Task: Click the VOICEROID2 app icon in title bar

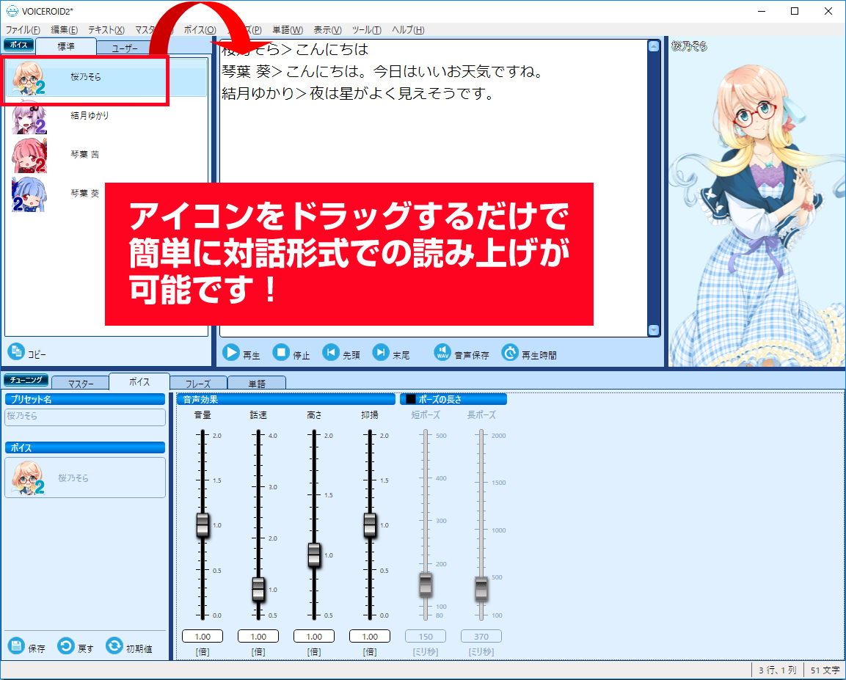Action: click(x=12, y=11)
